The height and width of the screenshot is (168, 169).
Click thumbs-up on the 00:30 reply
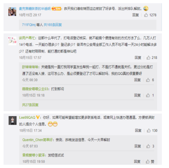tap(148, 80)
